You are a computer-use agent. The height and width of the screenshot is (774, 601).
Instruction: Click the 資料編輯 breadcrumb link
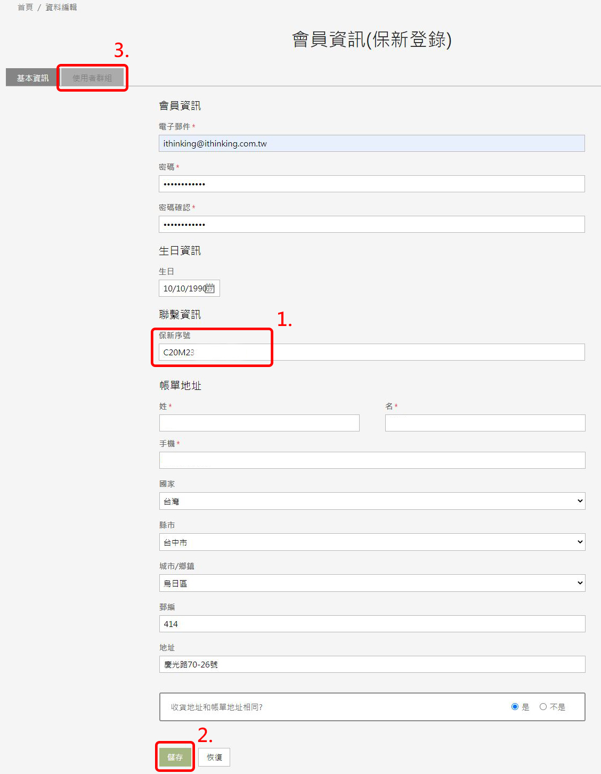pos(61,7)
